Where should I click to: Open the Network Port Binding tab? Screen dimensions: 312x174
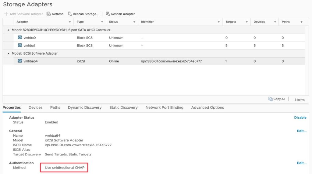pyautogui.click(x=164, y=107)
